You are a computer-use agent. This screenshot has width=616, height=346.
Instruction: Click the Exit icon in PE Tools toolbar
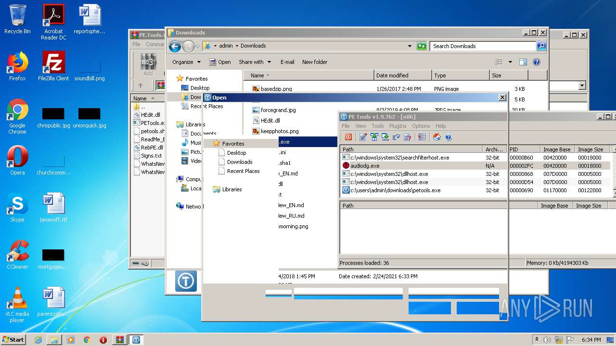coord(348,137)
